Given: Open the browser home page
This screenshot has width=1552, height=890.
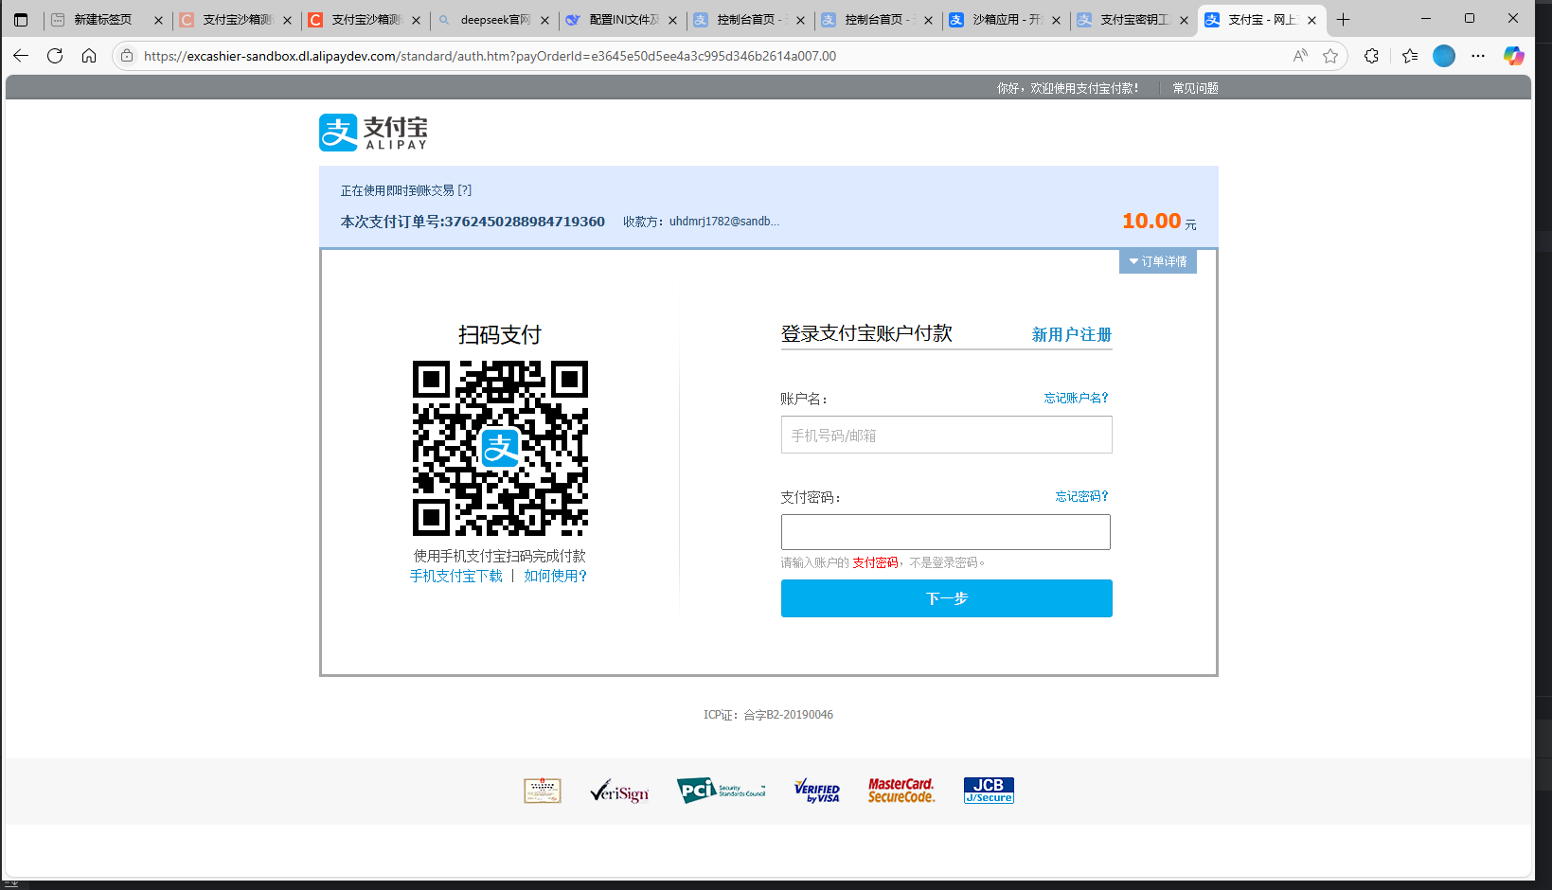Looking at the screenshot, I should 89,56.
